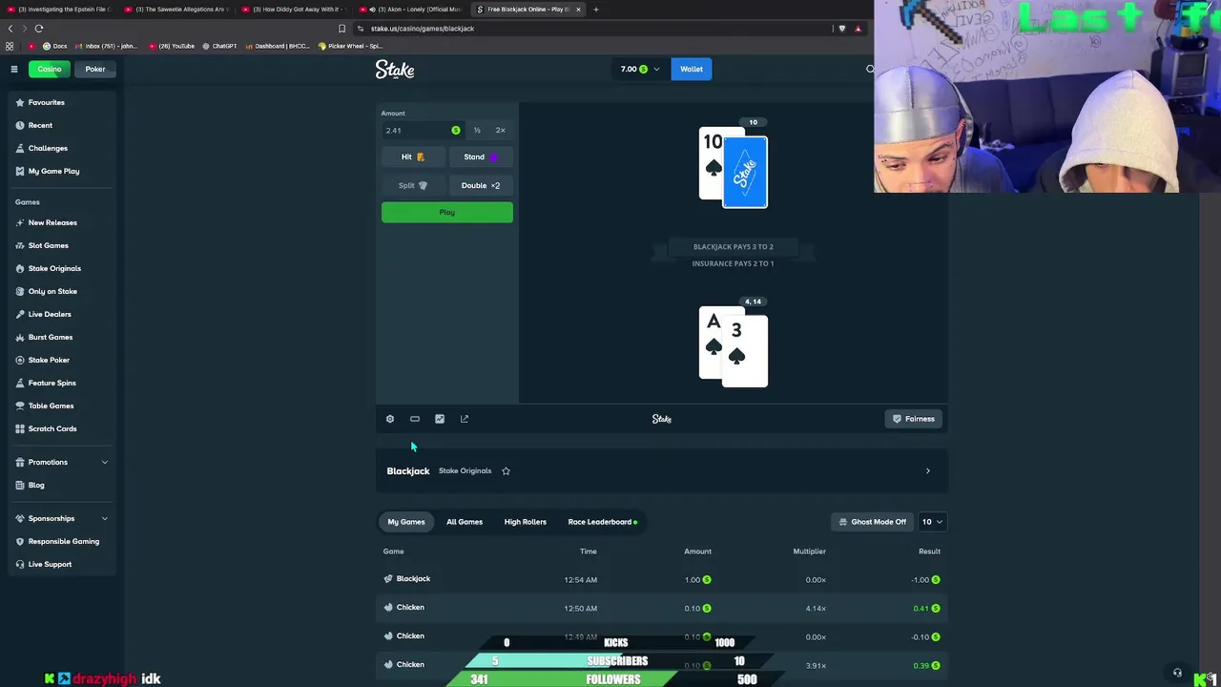Screen dimensions: 1221x687
Task: Toggle Ghost Mode Off button
Action: [873, 522]
